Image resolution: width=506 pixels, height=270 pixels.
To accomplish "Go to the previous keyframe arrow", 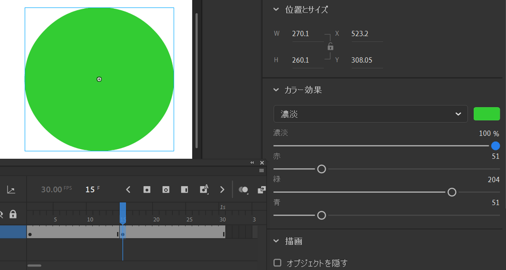I will point(128,190).
